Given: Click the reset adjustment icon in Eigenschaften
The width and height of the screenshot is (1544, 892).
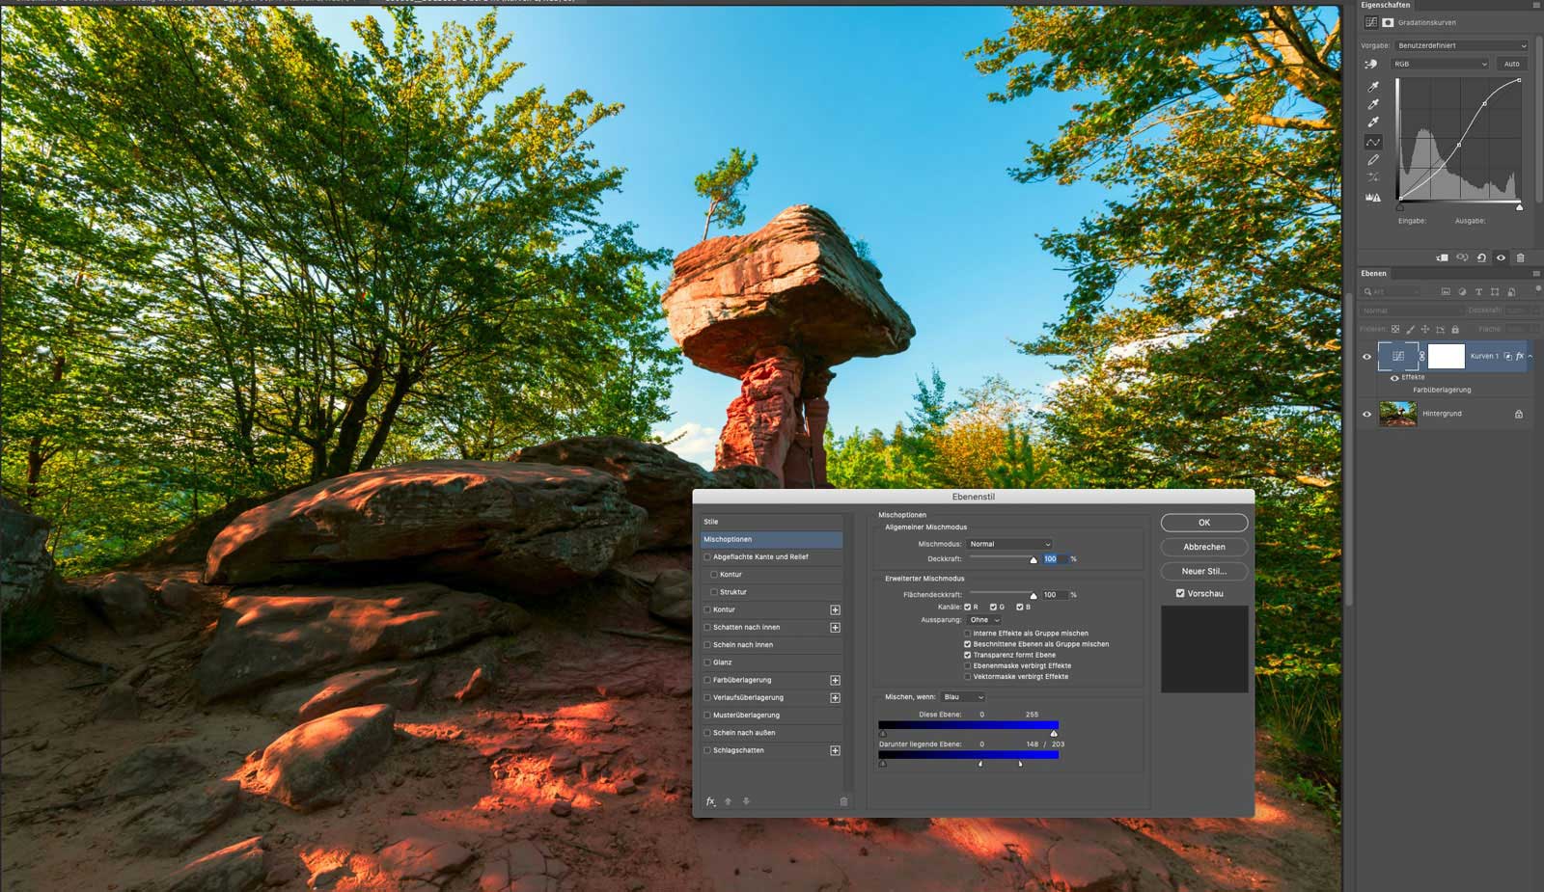Looking at the screenshot, I should [x=1481, y=257].
